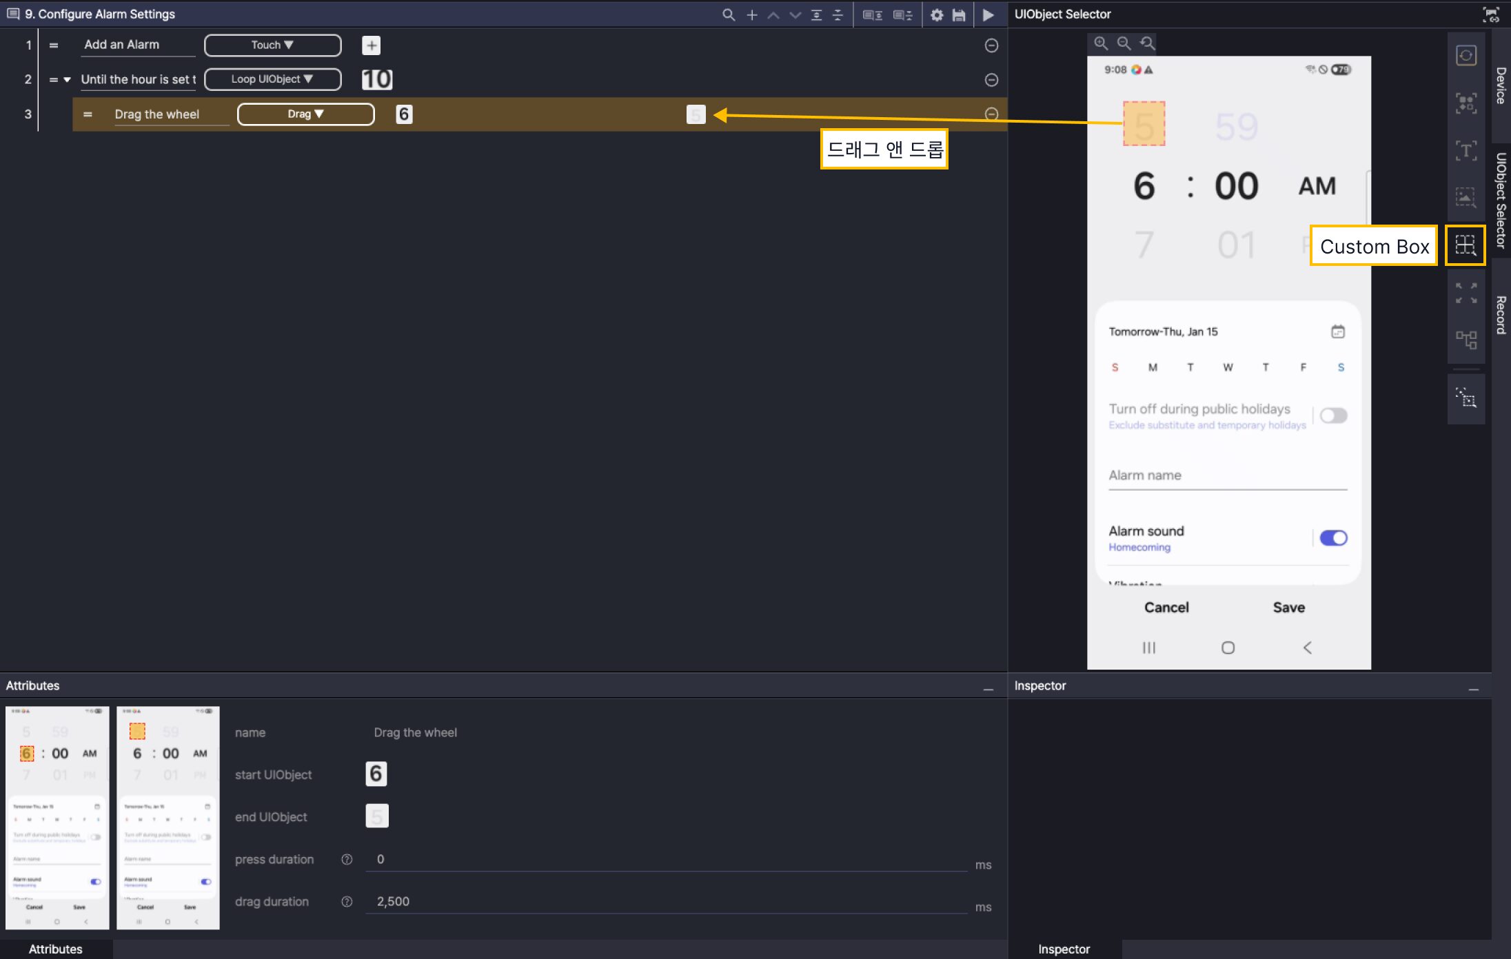
Task: Open the Touch action dropdown
Action: coord(272,45)
